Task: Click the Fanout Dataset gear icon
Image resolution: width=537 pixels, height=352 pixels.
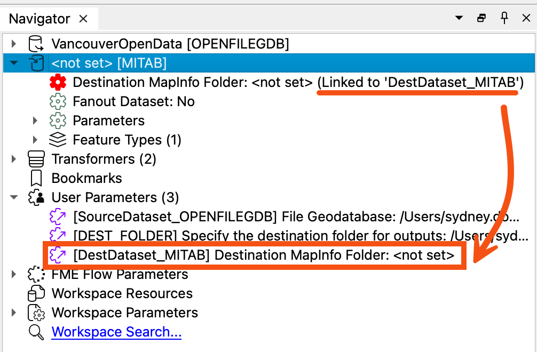Action: pyautogui.click(x=58, y=101)
